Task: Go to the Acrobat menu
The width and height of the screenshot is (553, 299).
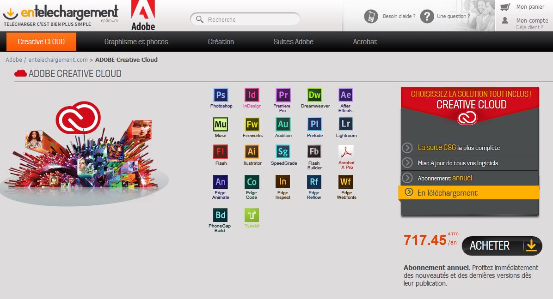Action: [365, 42]
